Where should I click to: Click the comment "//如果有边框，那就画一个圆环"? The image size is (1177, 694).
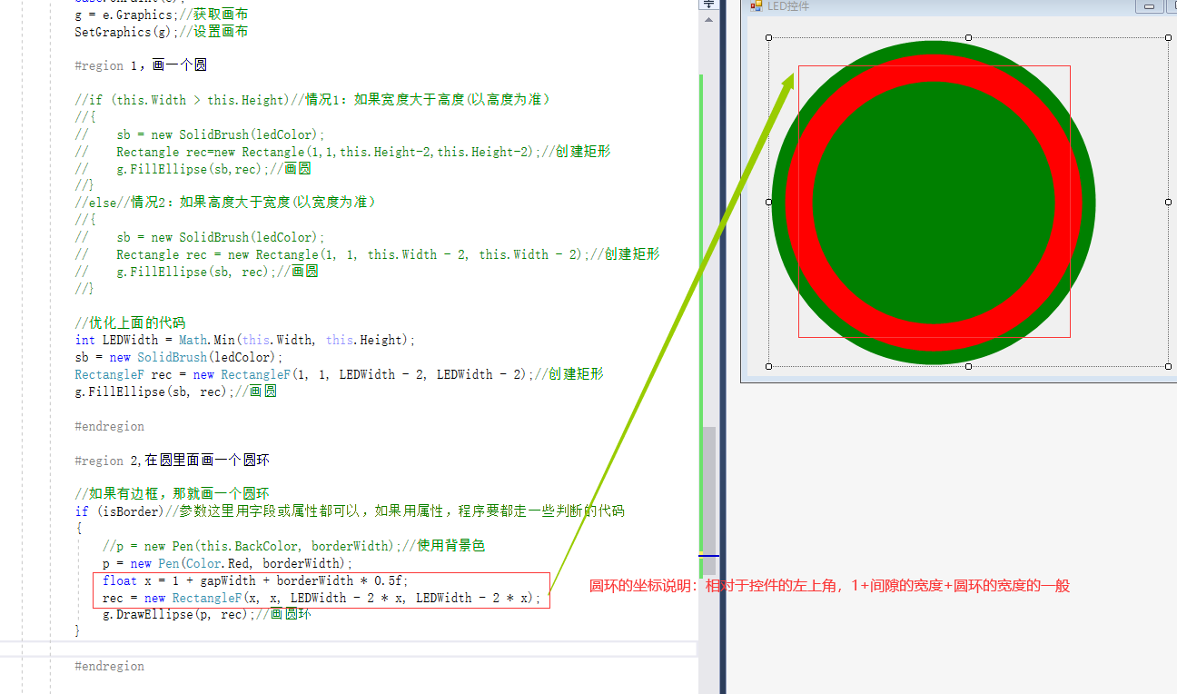click(x=173, y=494)
